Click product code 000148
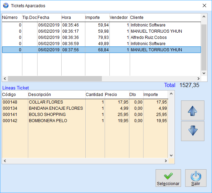Viewport: 212px width, 193px height. (10, 102)
